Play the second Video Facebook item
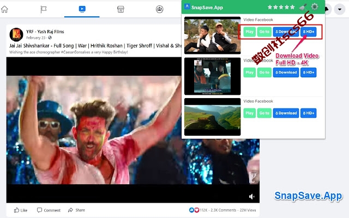The height and width of the screenshot is (218, 349). 249,72
